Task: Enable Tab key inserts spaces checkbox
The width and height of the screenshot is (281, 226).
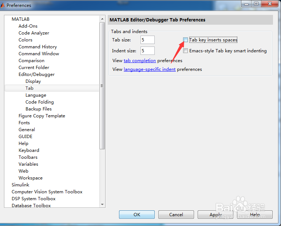Action: [186, 40]
